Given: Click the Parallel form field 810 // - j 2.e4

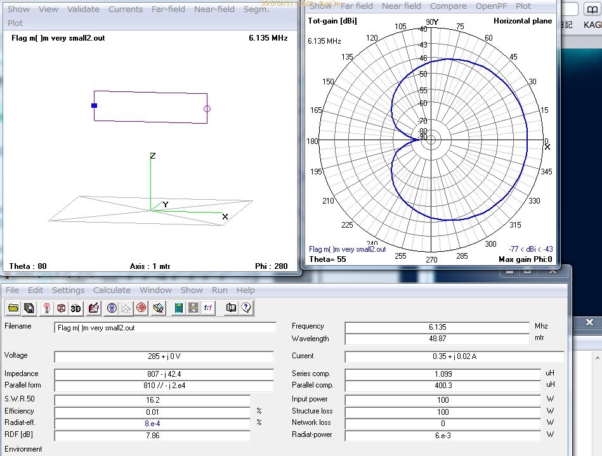Looking at the screenshot, I should click(164, 386).
